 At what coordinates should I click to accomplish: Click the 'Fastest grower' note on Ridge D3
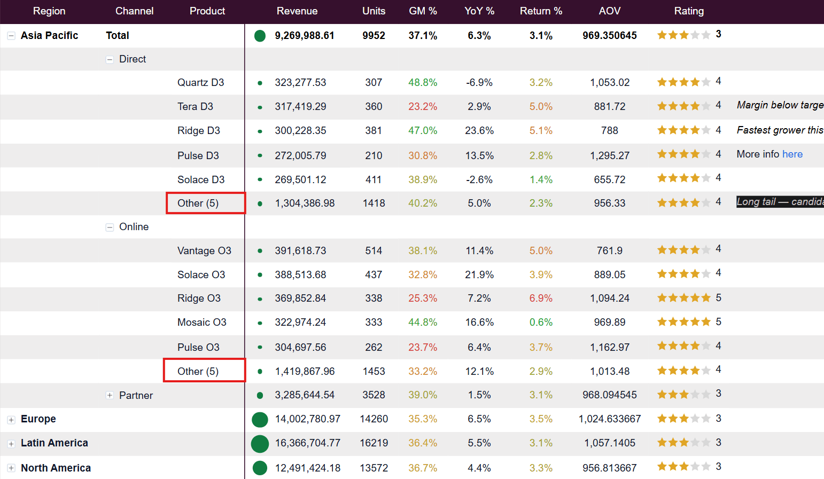pyautogui.click(x=780, y=130)
